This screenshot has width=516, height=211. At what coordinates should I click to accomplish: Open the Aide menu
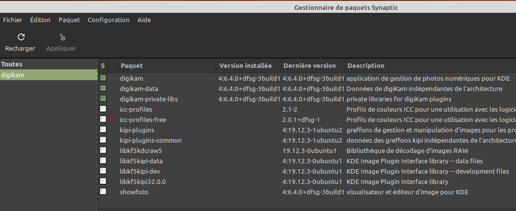click(144, 20)
